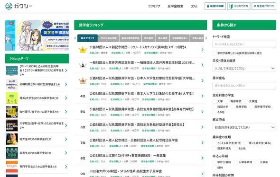Open 奨学金検索 in the top navigation
280x177 pixels.
[175, 6]
